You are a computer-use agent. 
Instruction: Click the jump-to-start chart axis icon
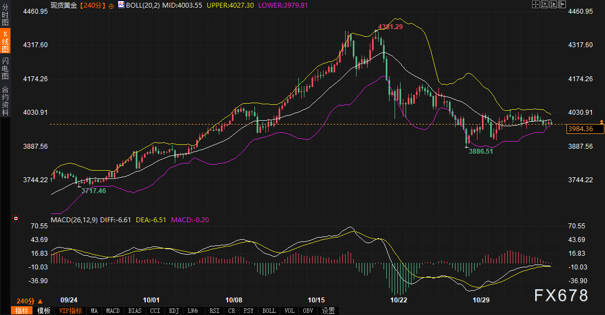pyautogui.click(x=545, y=4)
